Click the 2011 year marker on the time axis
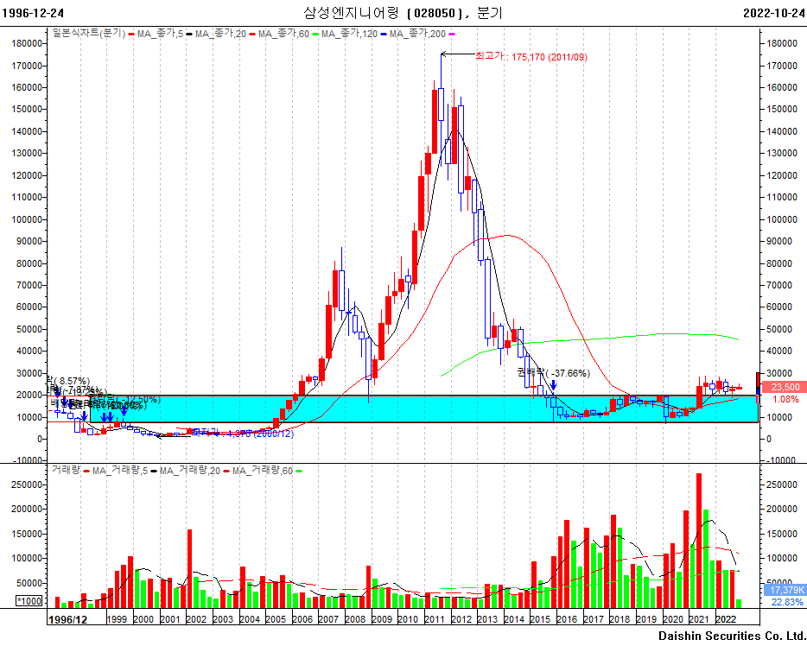807x646 pixels. tap(435, 619)
